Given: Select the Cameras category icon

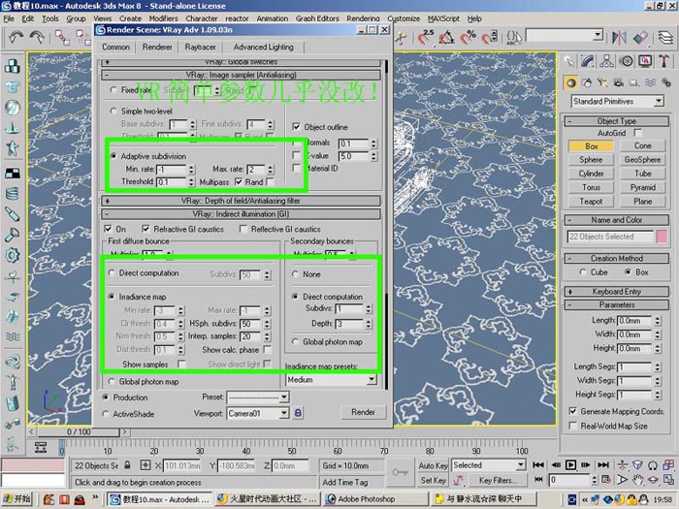Looking at the screenshot, I should pos(619,82).
